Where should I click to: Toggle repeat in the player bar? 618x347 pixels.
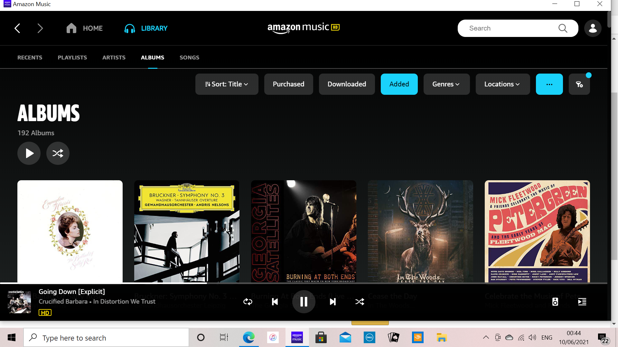(248, 302)
